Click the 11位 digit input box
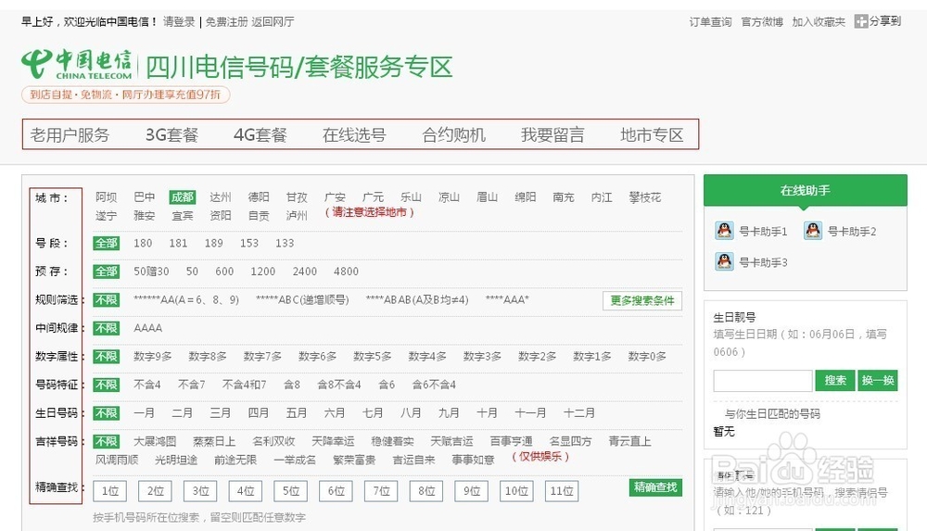This screenshot has width=927, height=531. point(562,491)
